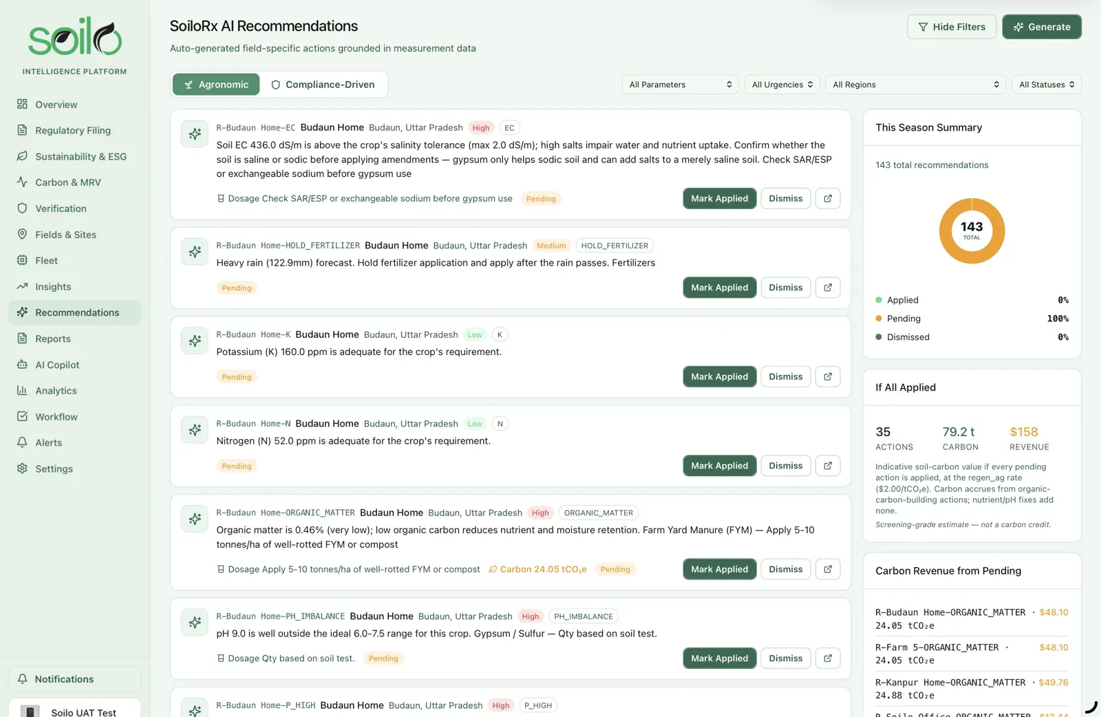Open Notifications panel

tap(75, 679)
